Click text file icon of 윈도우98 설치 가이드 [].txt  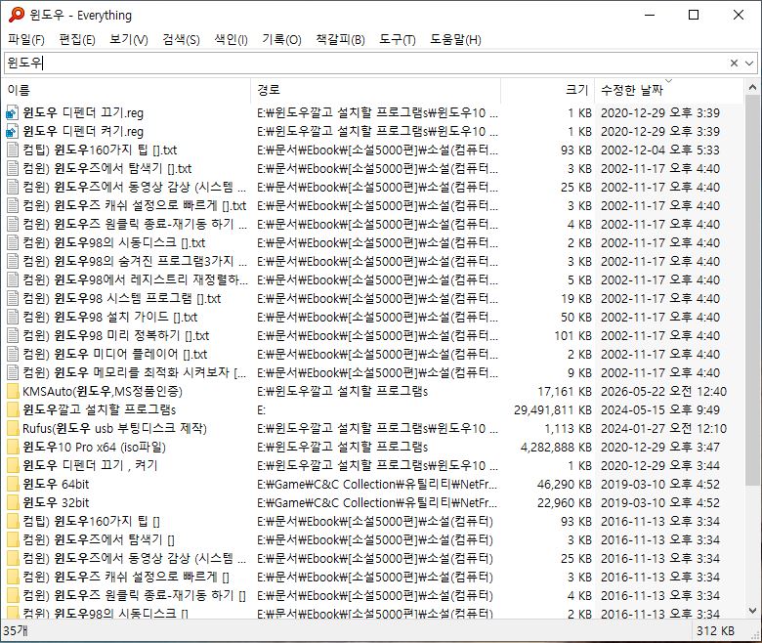point(13,317)
